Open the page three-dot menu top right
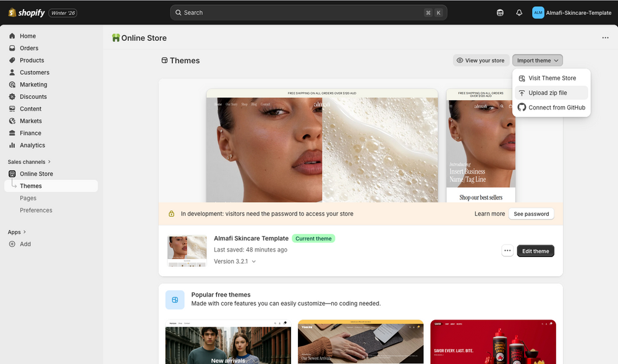The width and height of the screenshot is (618, 364). pyautogui.click(x=605, y=38)
